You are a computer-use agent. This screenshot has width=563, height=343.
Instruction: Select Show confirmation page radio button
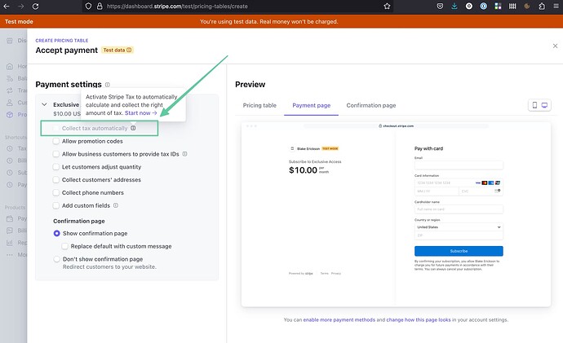(57, 233)
